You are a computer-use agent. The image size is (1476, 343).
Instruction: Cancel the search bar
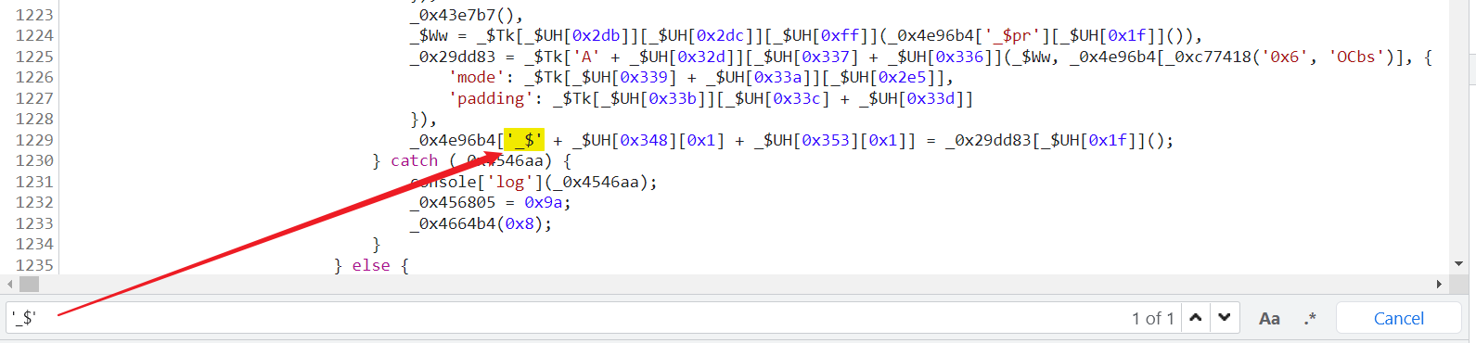coord(1398,318)
